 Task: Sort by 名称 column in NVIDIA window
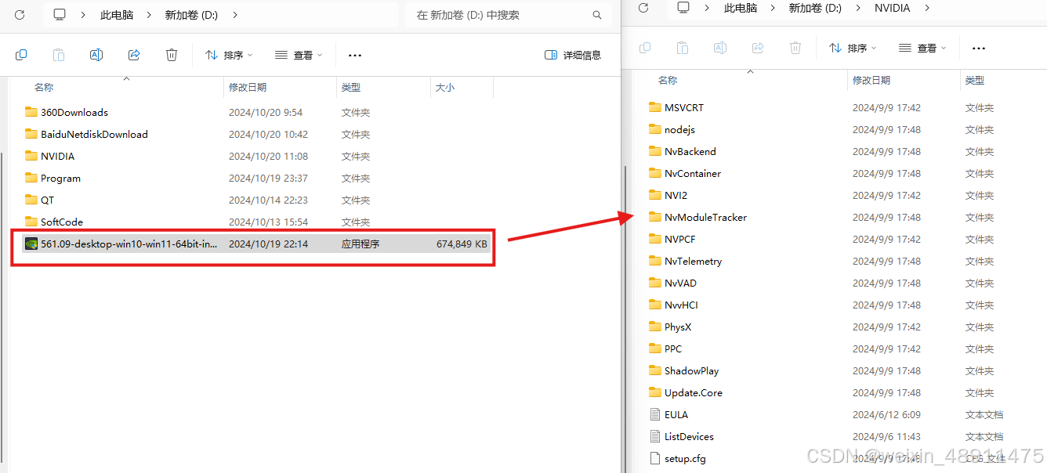668,81
